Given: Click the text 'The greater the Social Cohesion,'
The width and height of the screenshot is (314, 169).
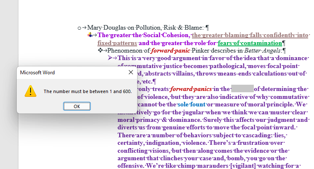Looking at the screenshot, I should (144, 35).
